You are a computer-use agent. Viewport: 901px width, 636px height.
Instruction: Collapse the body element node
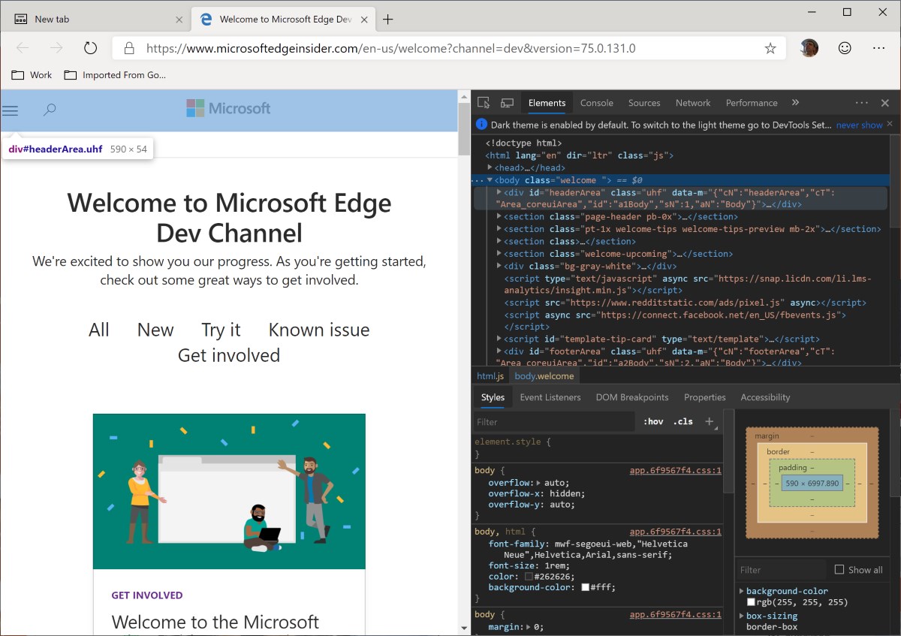[490, 180]
